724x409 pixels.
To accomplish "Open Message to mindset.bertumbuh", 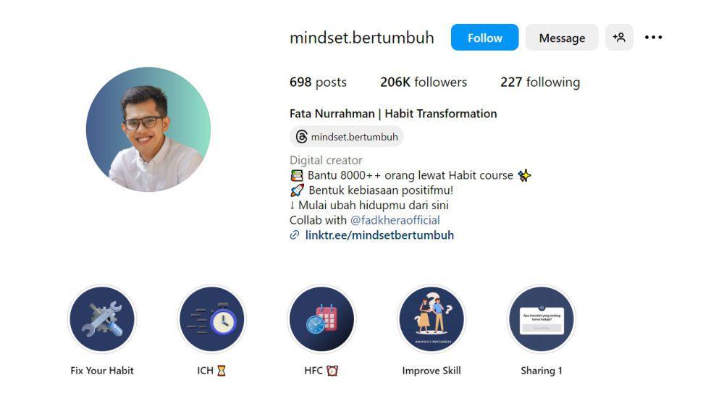I will click(562, 38).
